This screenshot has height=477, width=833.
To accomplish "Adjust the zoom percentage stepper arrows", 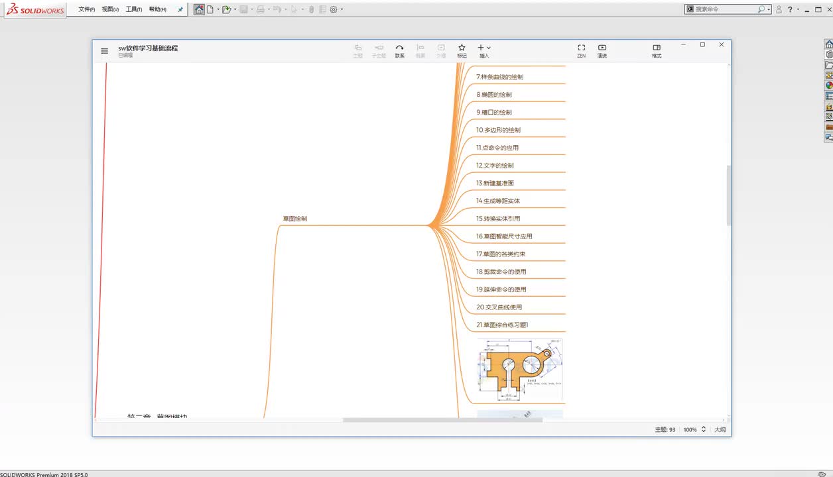I will pos(704,429).
